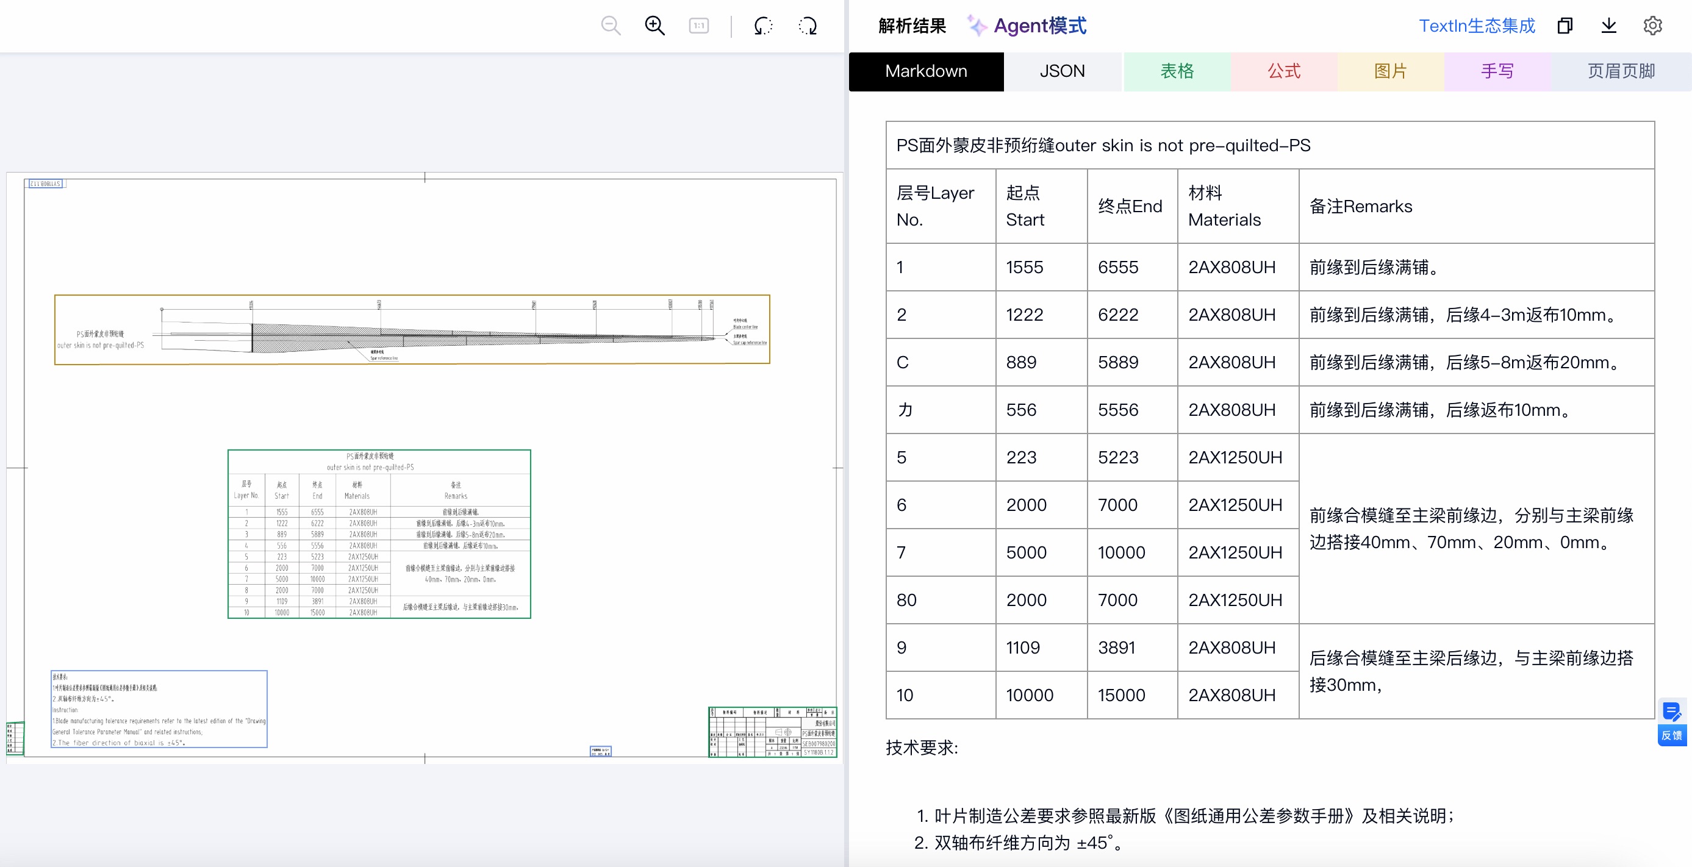Switch to the Markdown tab
This screenshot has width=1692, height=867.
pos(926,71)
